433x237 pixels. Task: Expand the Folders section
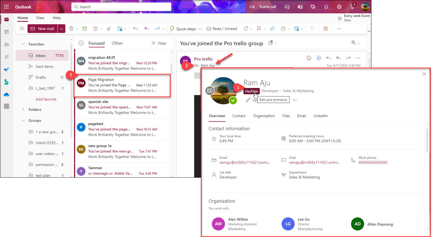[x=23, y=110]
